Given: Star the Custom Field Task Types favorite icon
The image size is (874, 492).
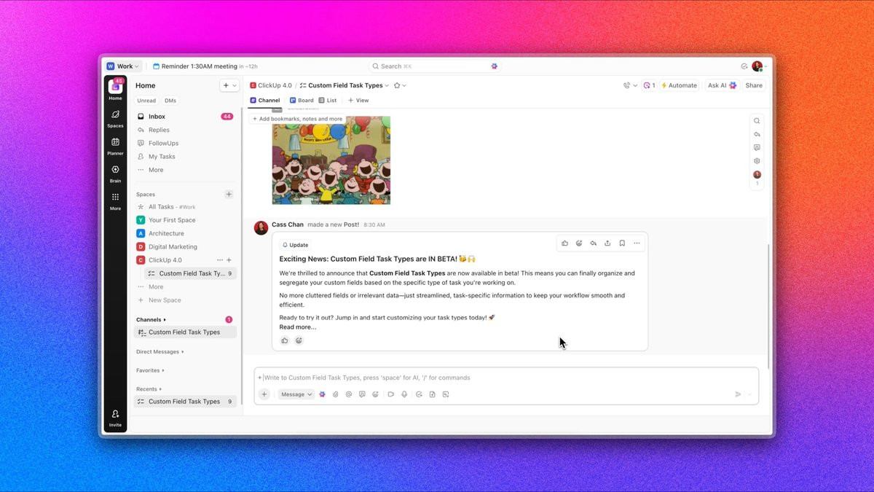Looking at the screenshot, I should [397, 85].
